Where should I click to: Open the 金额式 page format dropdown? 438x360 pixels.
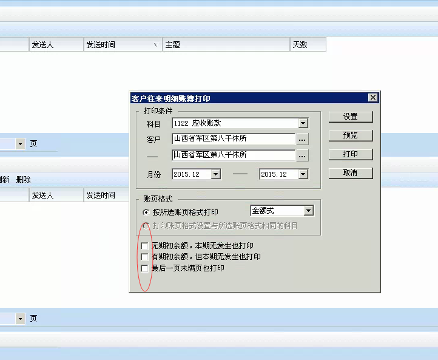point(308,211)
